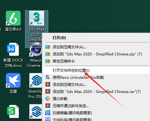Click the shield icon beside 扫描病毒
This screenshot has width=150, height=121.
pyautogui.click(x=48, y=113)
